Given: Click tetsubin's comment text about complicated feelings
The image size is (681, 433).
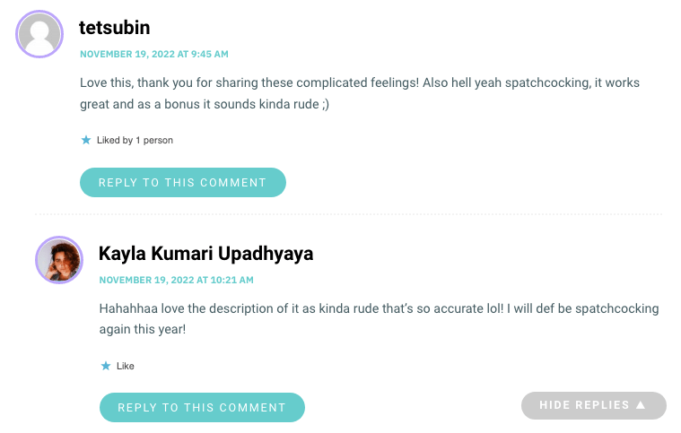Looking at the screenshot, I should [360, 93].
